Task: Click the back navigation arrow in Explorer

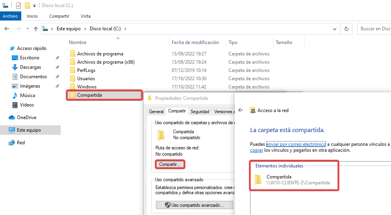Action: pyautogui.click(x=7, y=29)
